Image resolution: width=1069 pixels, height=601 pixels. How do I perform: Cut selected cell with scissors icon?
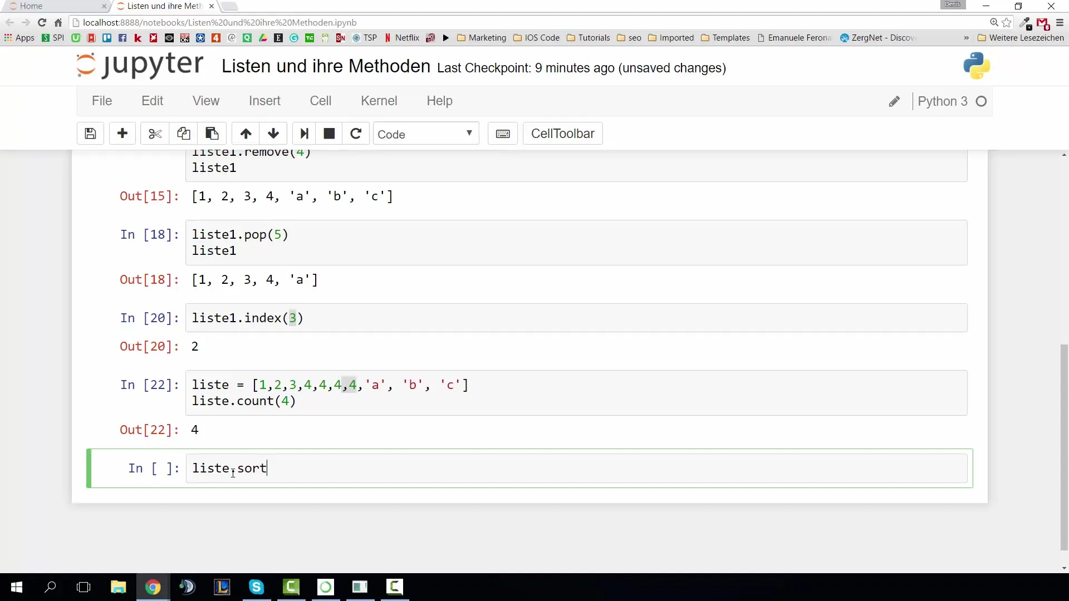point(155,134)
